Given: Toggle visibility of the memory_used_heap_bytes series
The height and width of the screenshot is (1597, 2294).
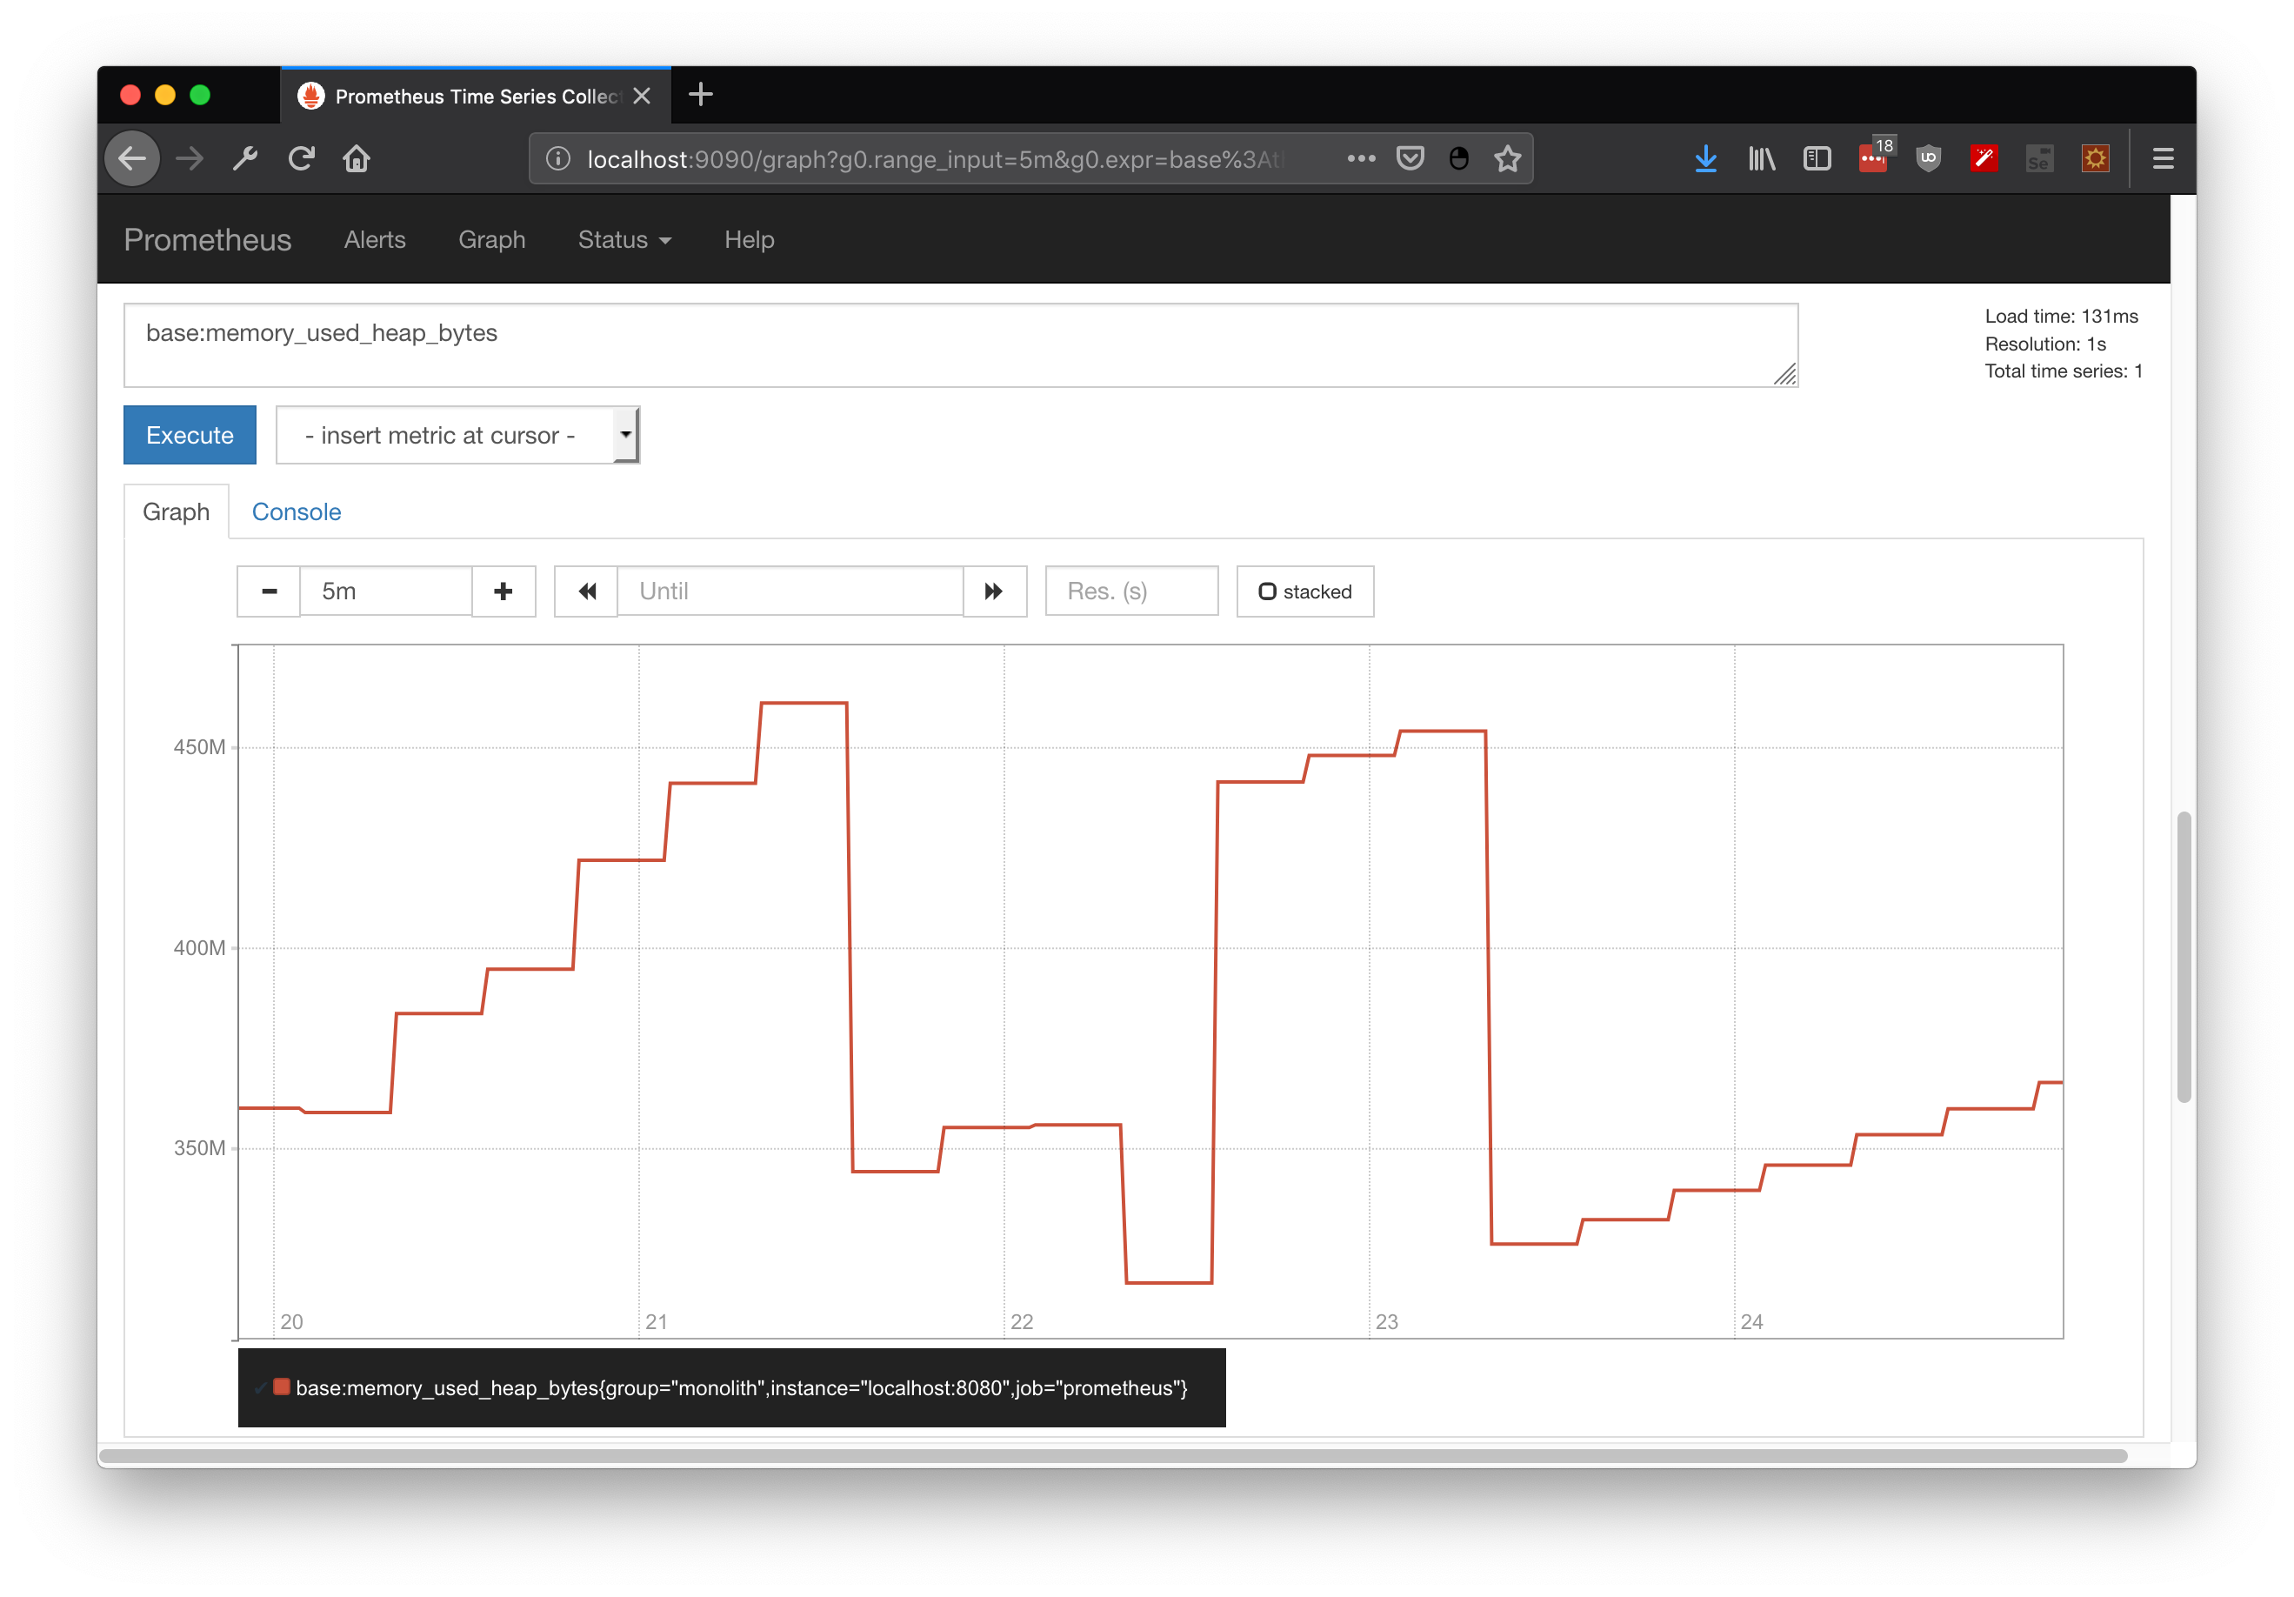Looking at the screenshot, I should [x=262, y=1388].
